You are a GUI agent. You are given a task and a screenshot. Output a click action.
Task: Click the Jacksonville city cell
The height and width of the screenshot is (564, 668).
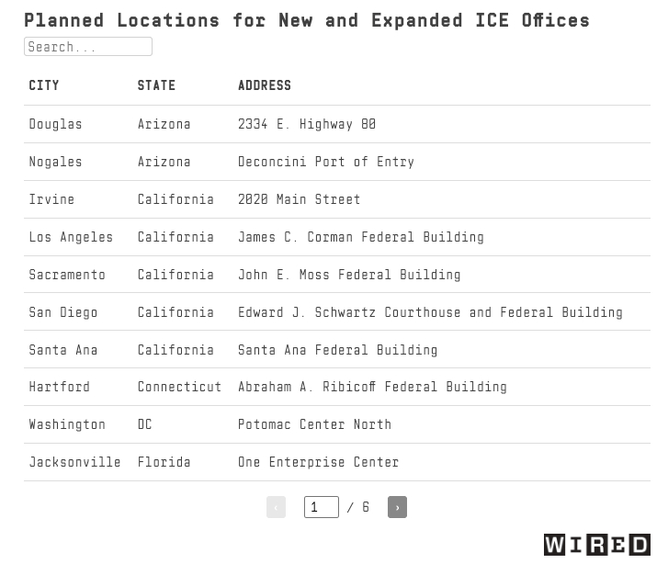(x=74, y=463)
